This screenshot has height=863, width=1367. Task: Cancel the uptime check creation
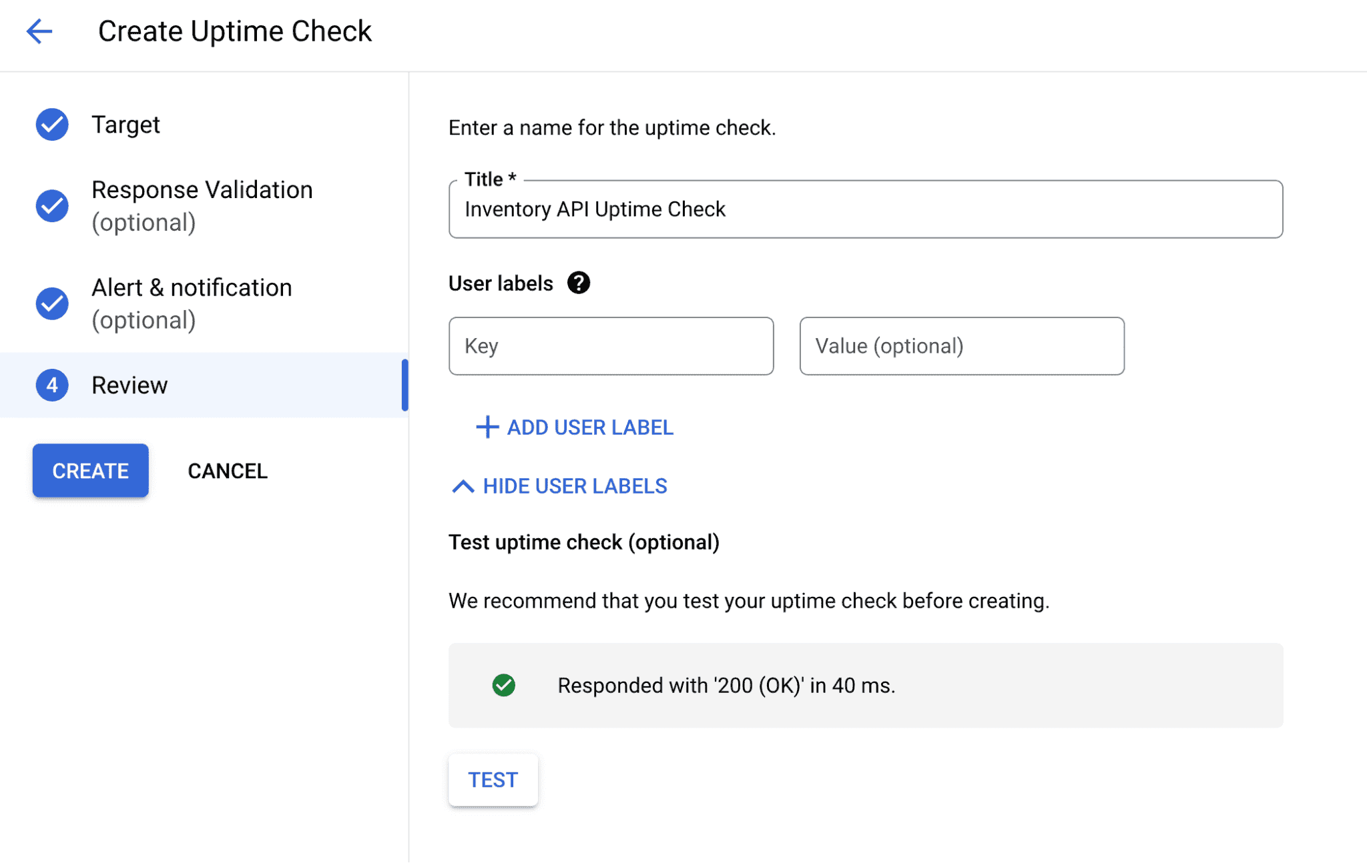tap(227, 470)
